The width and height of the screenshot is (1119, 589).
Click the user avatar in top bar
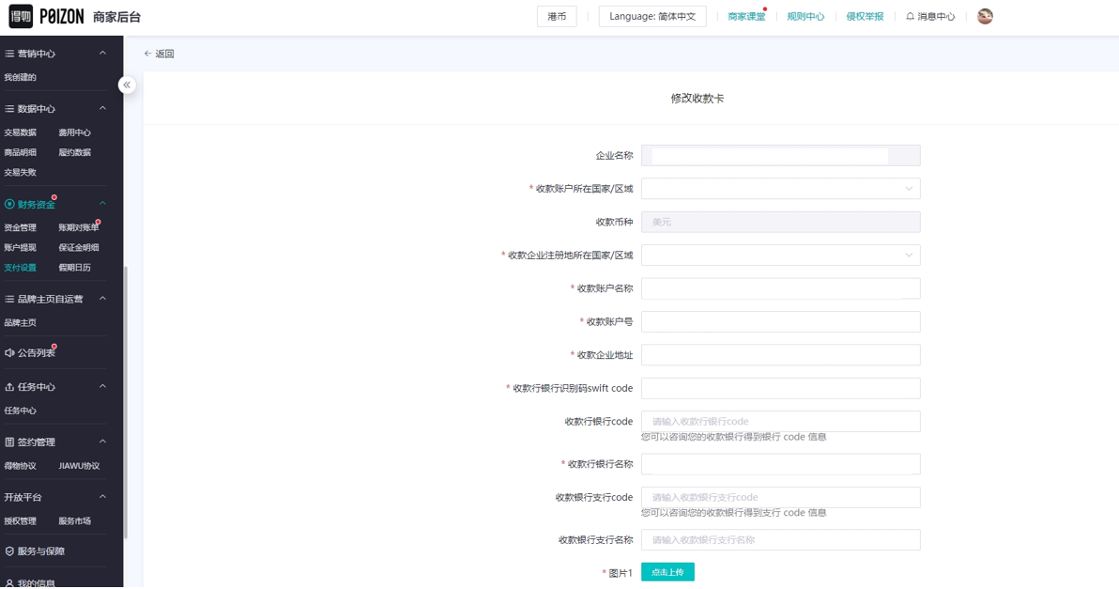click(985, 16)
